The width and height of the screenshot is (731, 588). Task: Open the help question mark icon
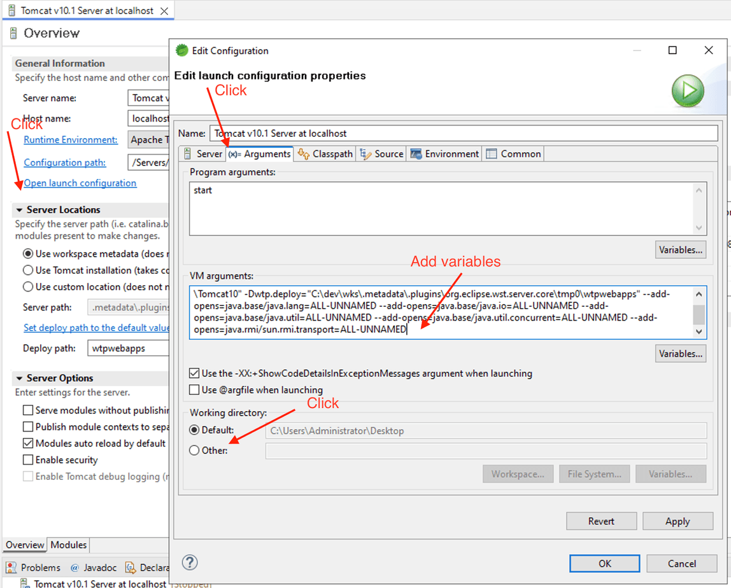[189, 562]
